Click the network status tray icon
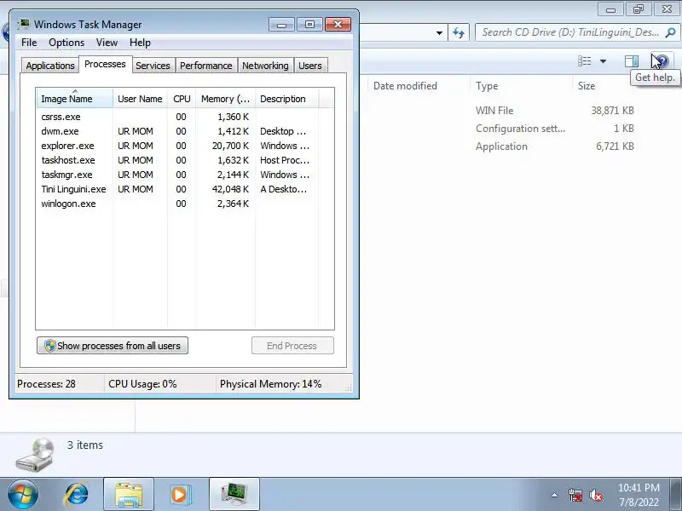Viewport: 682px width, 511px height. tap(575, 495)
